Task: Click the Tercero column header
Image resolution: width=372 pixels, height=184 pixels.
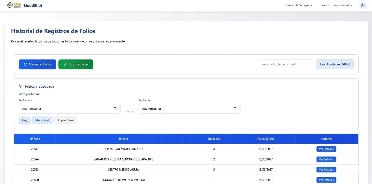Action: point(123,139)
